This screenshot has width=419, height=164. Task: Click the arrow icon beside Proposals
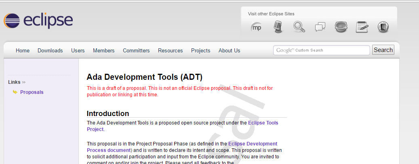pyautogui.click(x=15, y=92)
